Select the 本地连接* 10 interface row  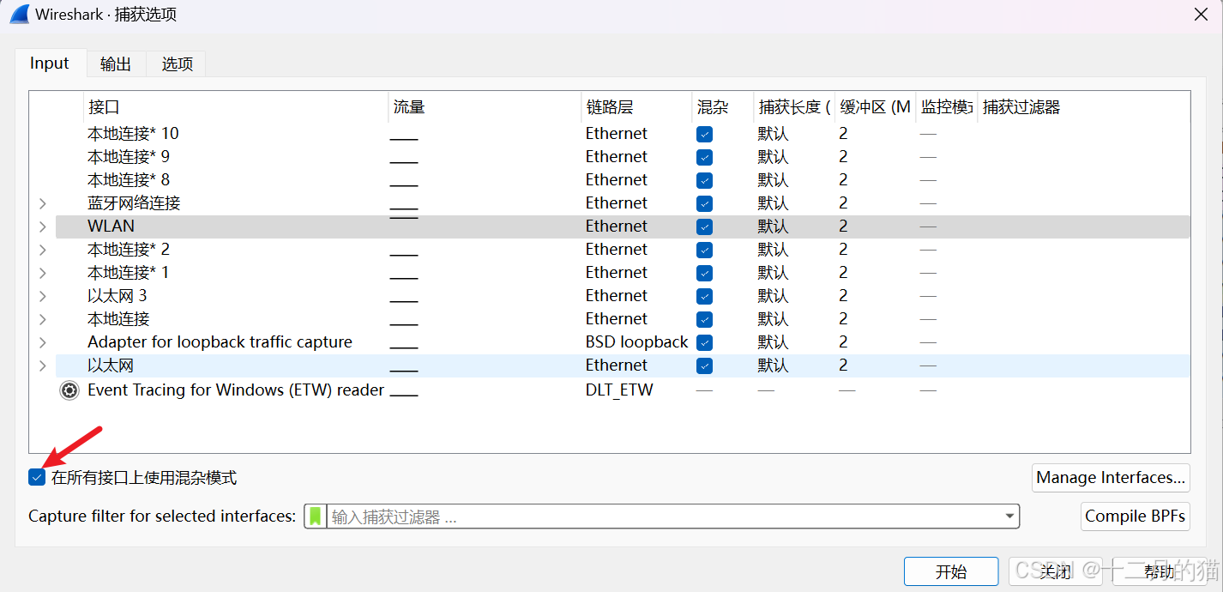click(x=623, y=134)
